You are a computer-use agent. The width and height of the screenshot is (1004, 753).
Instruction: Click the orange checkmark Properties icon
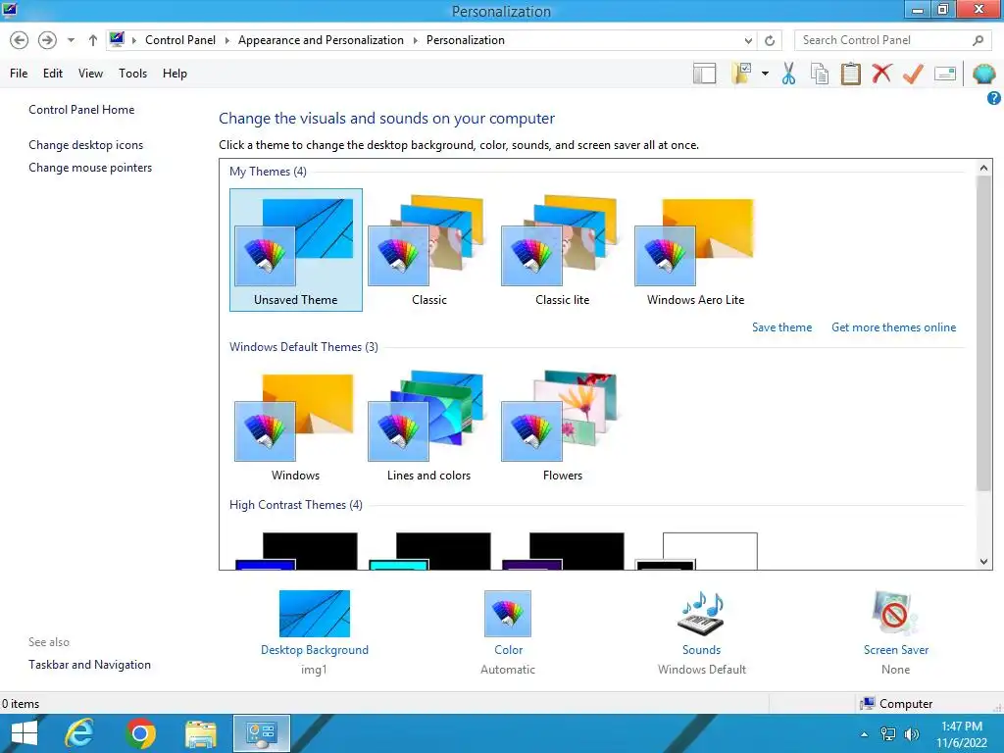[x=913, y=74]
